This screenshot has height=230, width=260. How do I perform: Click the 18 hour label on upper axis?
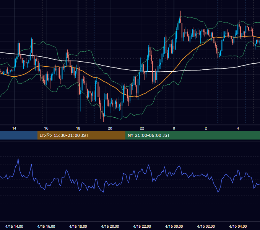coord(78,128)
